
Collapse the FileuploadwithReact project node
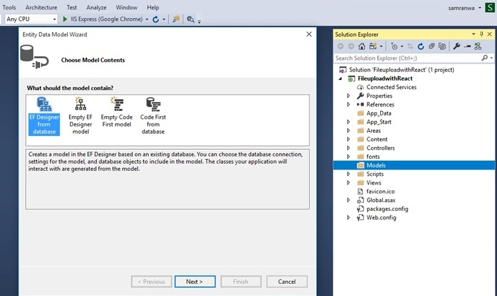[340, 79]
